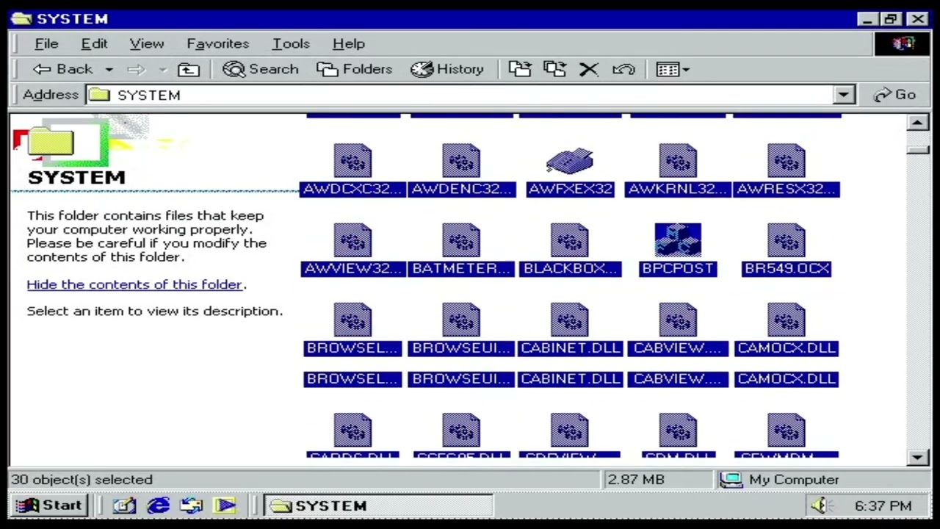Screen dimensions: 940x529
Task: Click the greyed Forward arrow button
Action: (136, 69)
